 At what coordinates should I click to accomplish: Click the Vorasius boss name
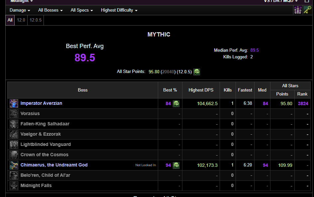pos(30,113)
